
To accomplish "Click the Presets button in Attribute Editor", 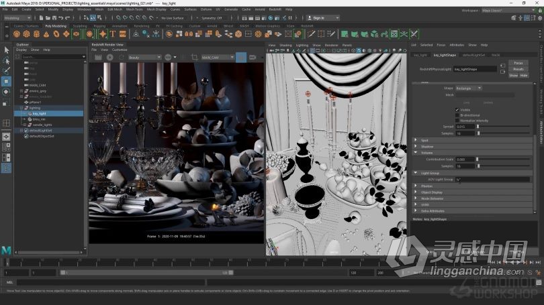I will [x=518, y=69].
